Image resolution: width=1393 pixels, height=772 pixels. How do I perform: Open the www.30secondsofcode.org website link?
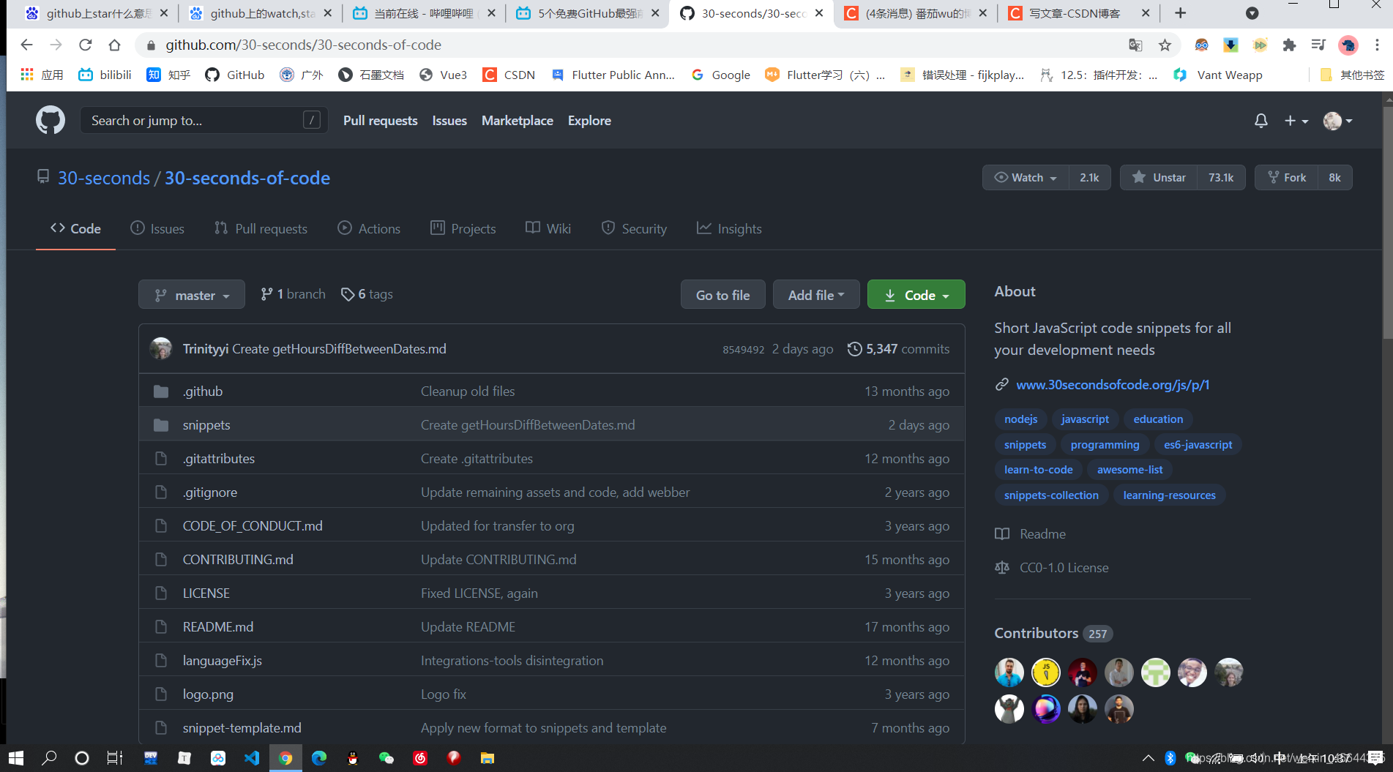pyautogui.click(x=1113, y=385)
